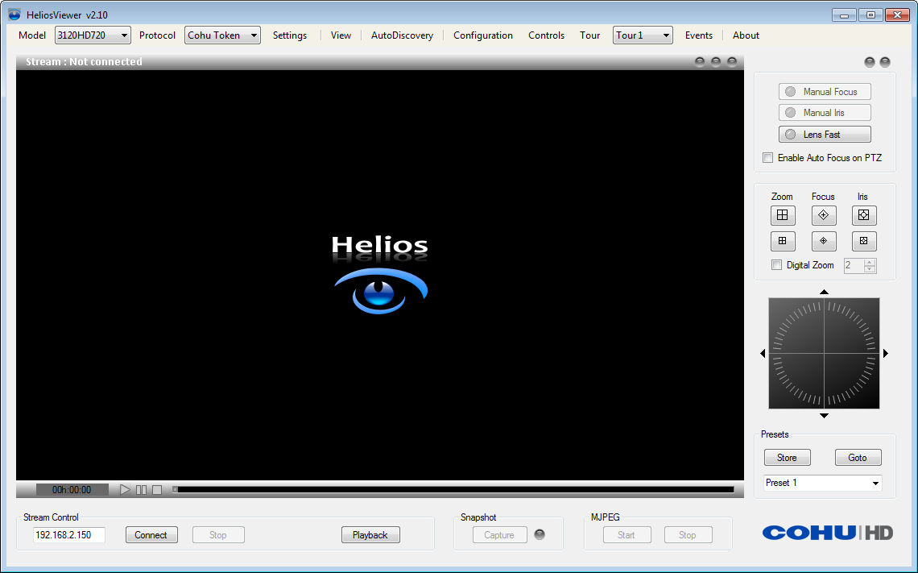The image size is (918, 573).
Task: Toggle Lens Fast
Action: (x=825, y=134)
